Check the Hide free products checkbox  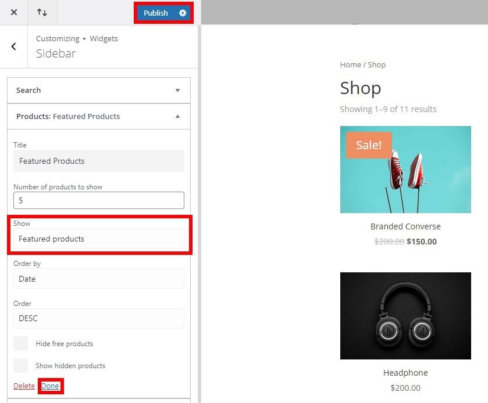pos(21,343)
